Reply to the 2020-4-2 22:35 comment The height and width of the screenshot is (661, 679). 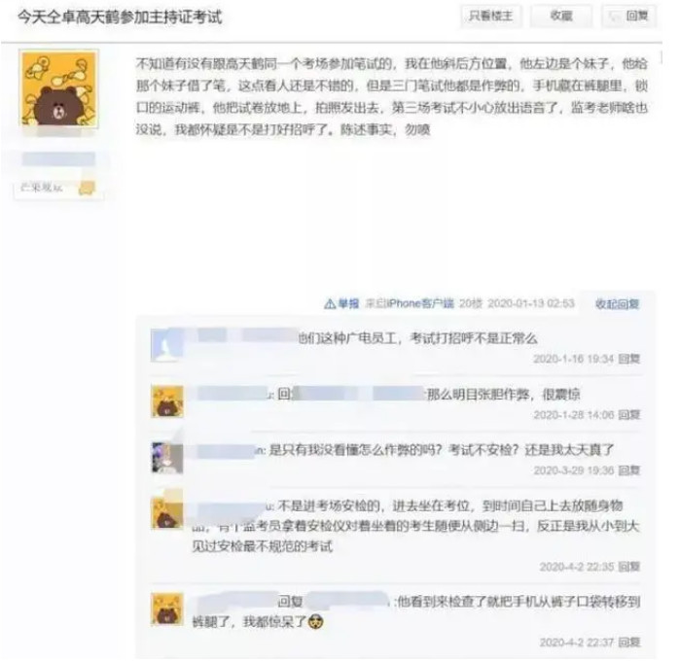628,567
